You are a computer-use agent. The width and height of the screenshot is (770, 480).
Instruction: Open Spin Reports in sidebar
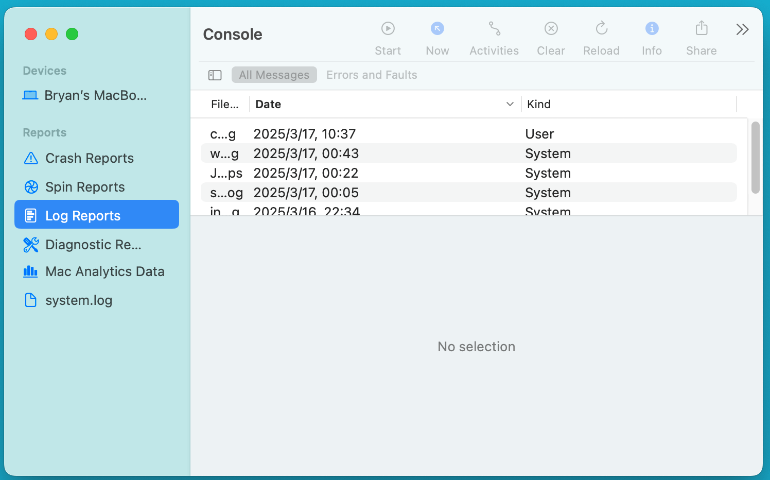click(x=85, y=187)
